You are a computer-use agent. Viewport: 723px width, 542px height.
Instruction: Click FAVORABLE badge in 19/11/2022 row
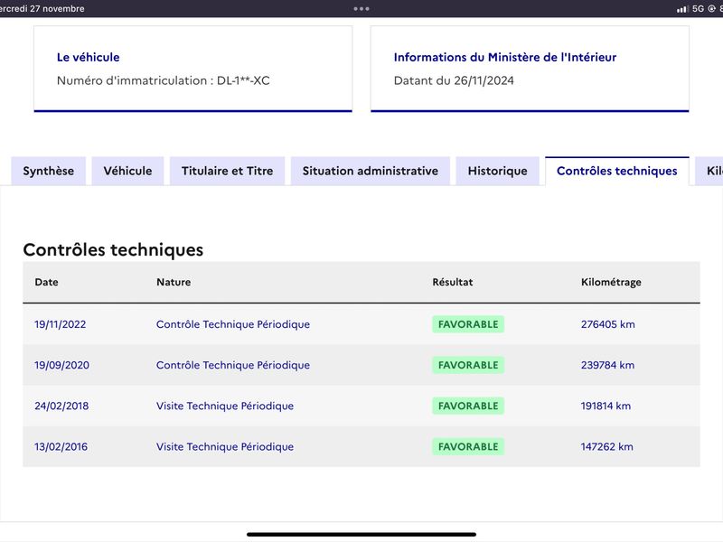point(468,324)
